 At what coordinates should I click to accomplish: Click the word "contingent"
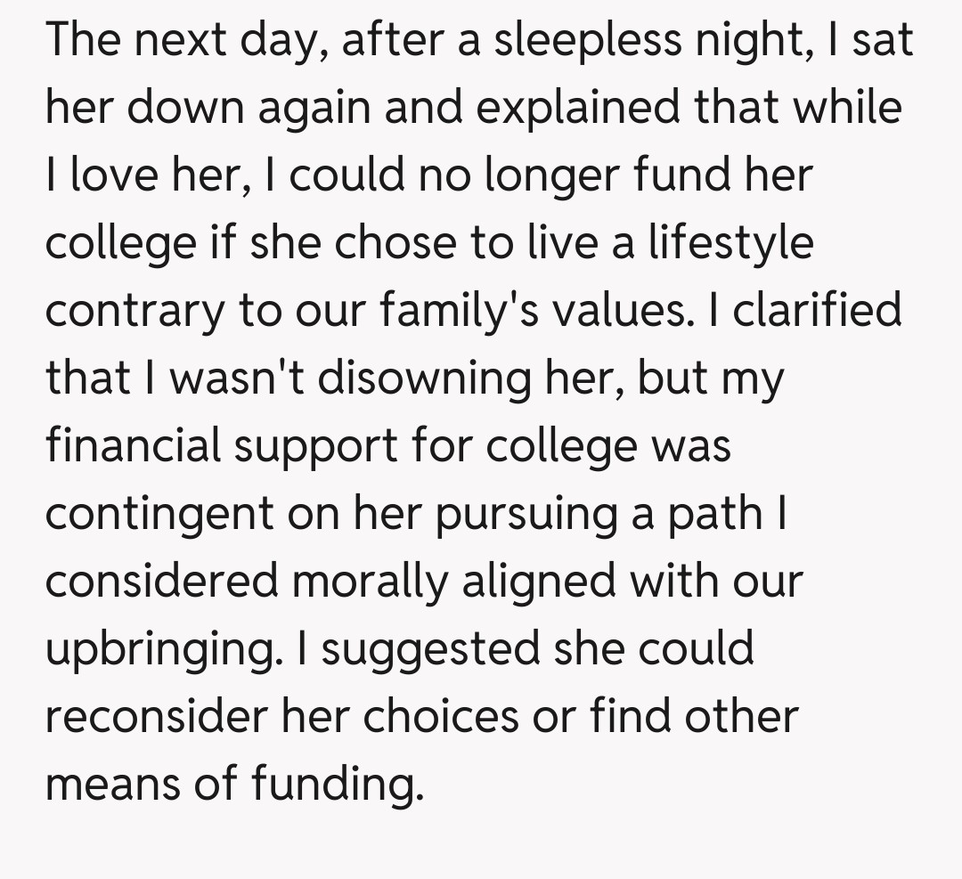click(x=156, y=513)
